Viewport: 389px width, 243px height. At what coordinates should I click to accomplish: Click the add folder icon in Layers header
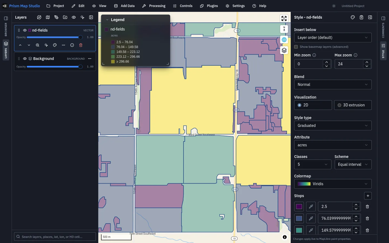(65, 17)
